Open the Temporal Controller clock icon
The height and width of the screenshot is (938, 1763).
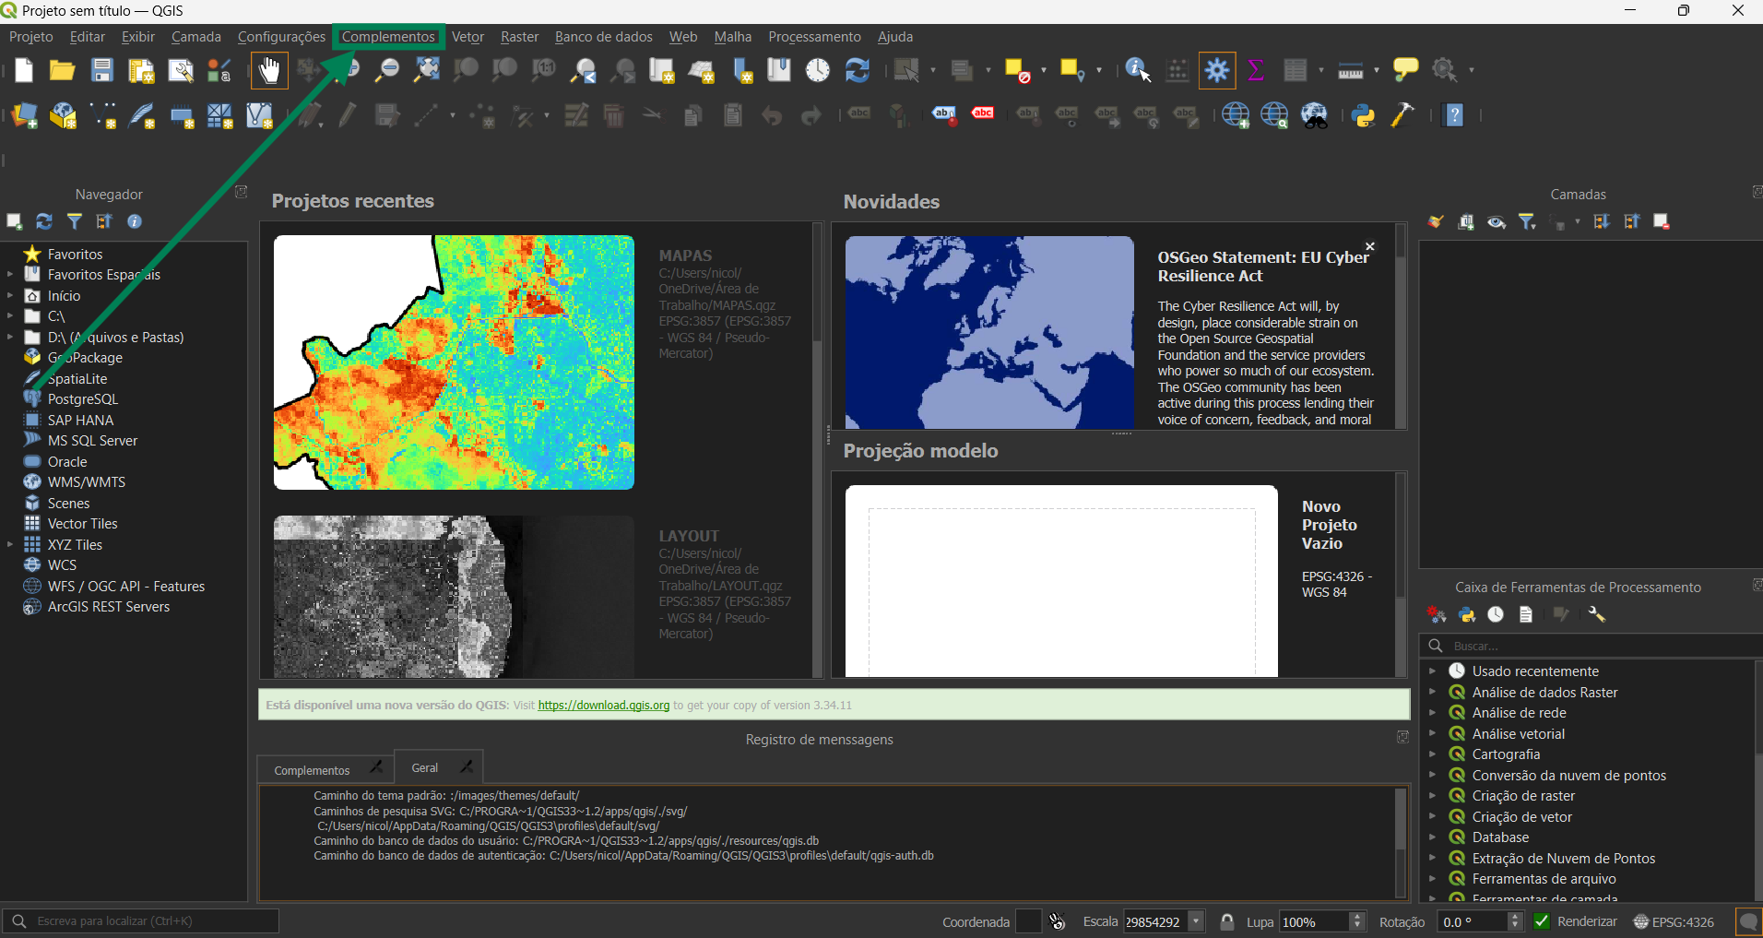pos(818,71)
